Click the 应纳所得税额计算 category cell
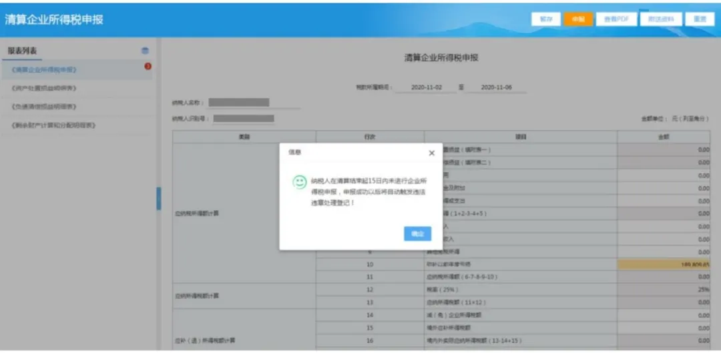Screen dimensions: 721x353 tap(244, 296)
